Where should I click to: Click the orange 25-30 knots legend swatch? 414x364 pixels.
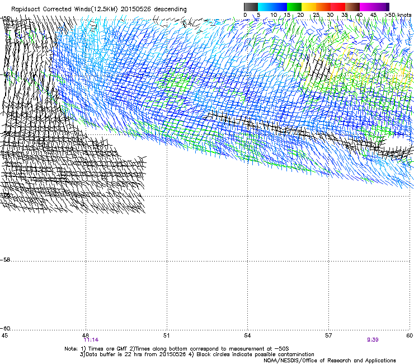(x=323, y=7)
